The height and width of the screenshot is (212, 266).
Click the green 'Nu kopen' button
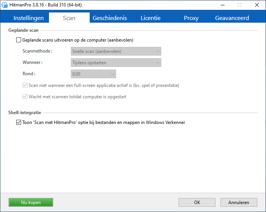pyautogui.click(x=31, y=202)
